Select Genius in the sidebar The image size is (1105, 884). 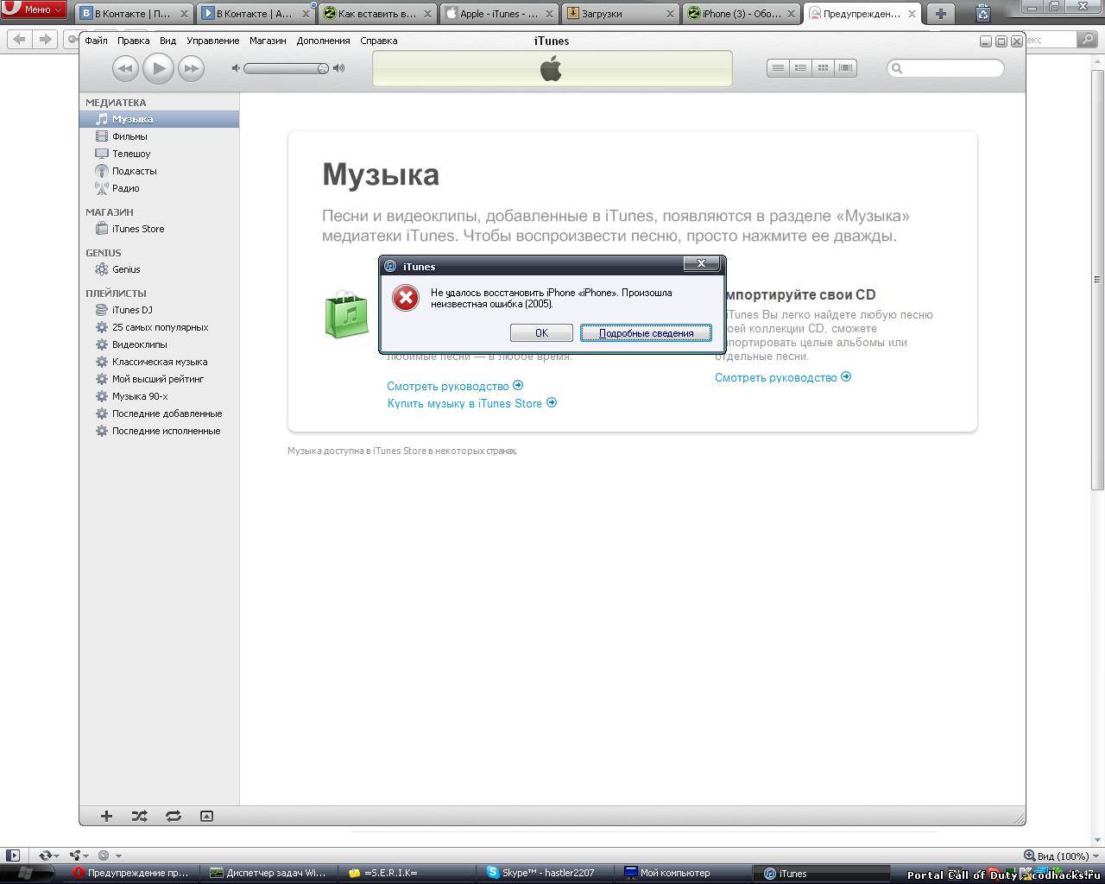(160, 269)
